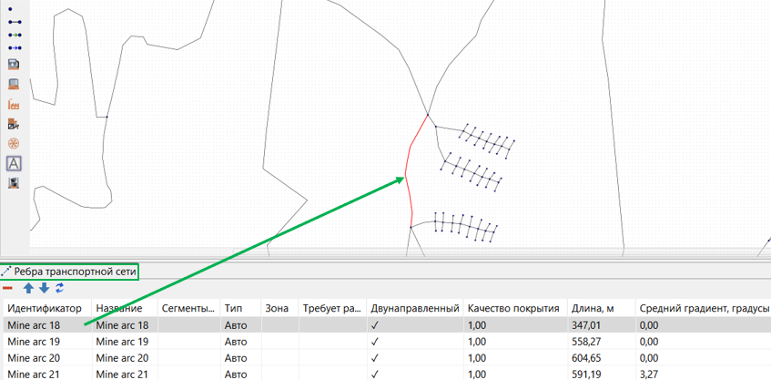This screenshot has height=380, width=771.
Task: Toggle 'Двунаправленный' checkmark for Mine arc 21
Action: click(375, 375)
